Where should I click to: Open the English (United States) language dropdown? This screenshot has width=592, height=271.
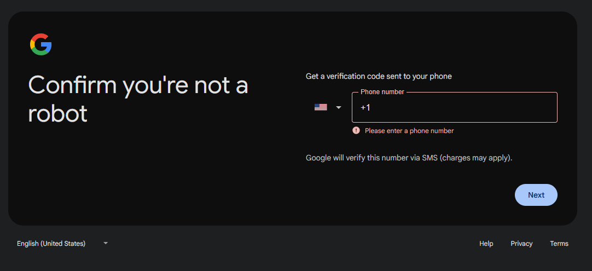pyautogui.click(x=63, y=244)
